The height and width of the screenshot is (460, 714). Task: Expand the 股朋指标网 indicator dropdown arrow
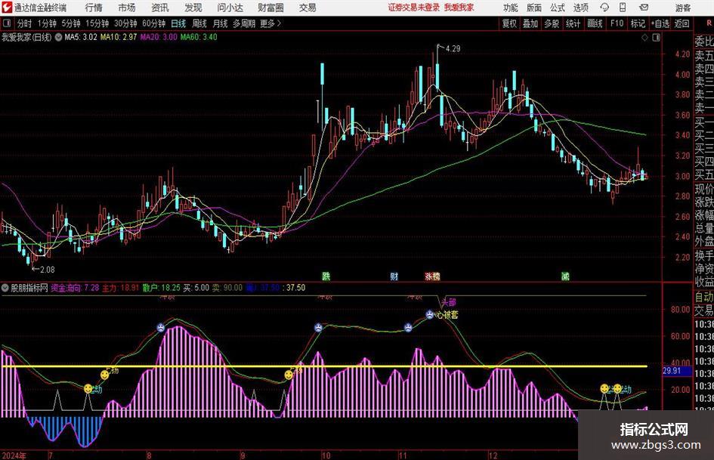pos(5,288)
